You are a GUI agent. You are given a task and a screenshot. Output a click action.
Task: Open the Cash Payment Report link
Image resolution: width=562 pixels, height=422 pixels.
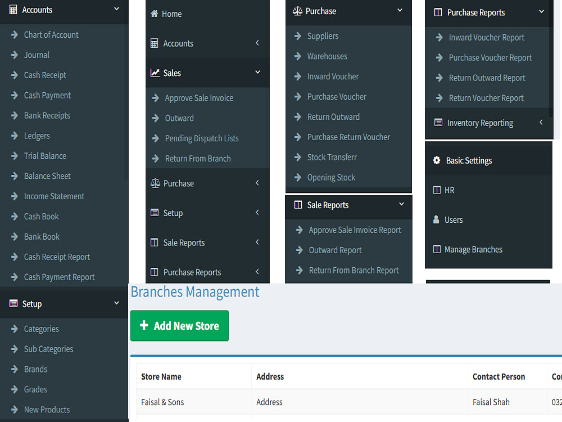pos(59,277)
